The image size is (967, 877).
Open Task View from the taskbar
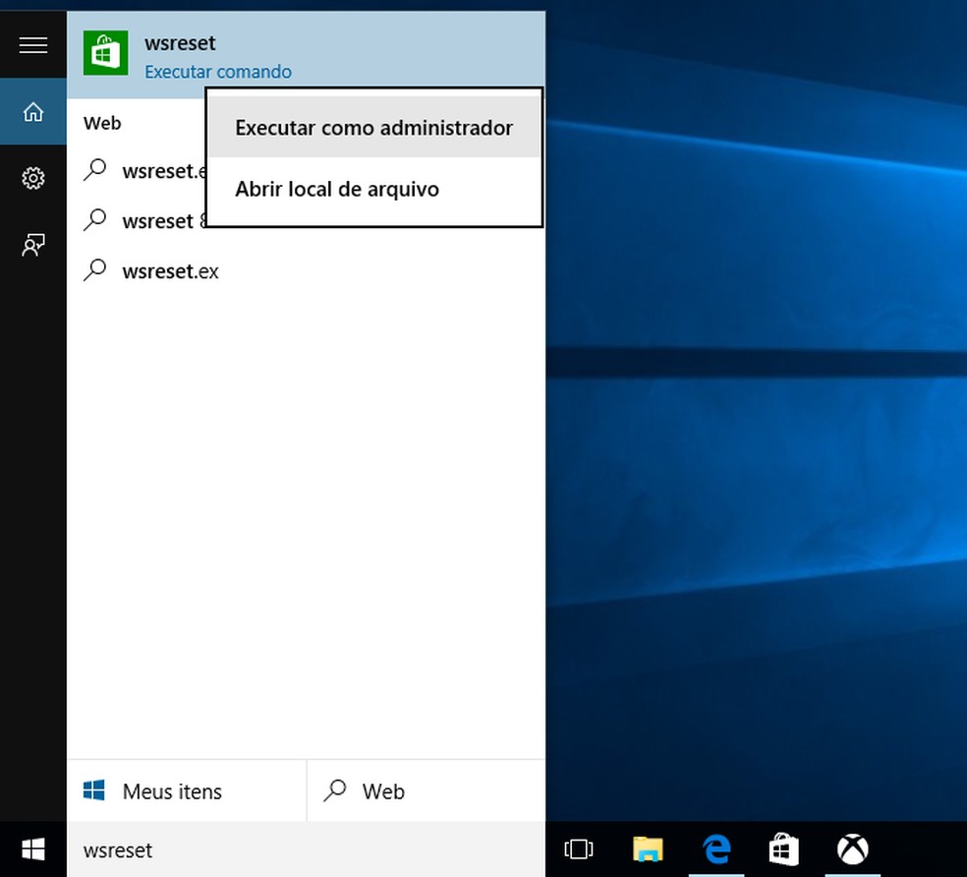[x=580, y=849]
